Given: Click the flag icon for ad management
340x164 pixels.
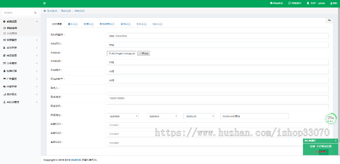Looking at the screenshot, I should coord(4,79).
